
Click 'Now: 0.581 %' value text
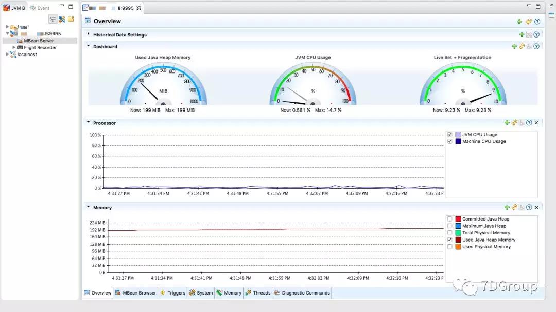click(295, 110)
